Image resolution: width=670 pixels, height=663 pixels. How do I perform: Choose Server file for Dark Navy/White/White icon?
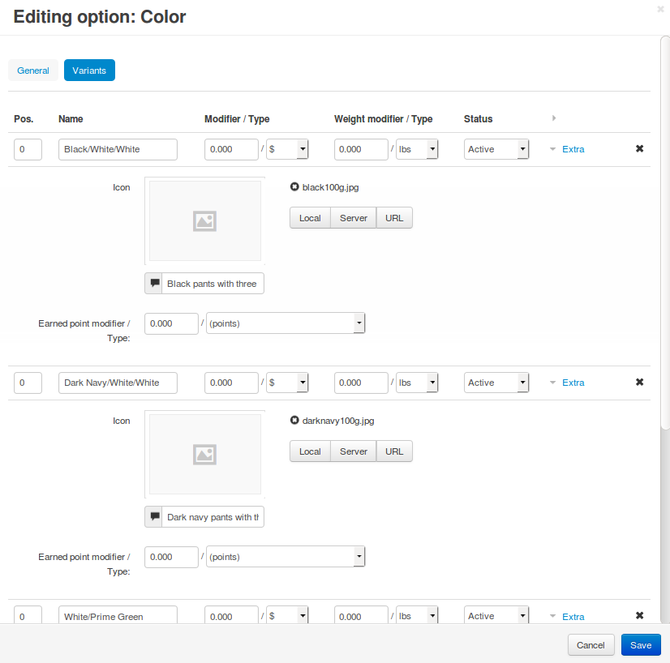(x=354, y=451)
